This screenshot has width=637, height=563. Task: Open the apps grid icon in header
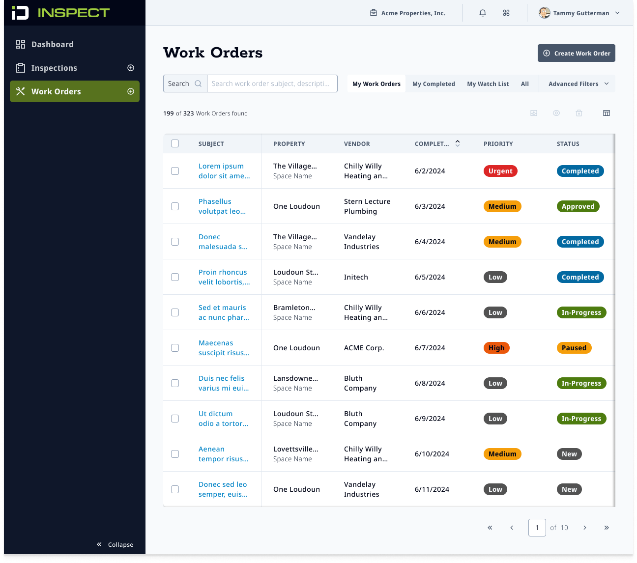click(x=506, y=13)
